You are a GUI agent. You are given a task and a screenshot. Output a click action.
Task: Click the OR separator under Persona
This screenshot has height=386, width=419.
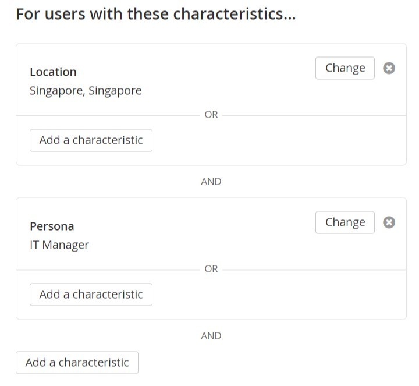point(211,270)
